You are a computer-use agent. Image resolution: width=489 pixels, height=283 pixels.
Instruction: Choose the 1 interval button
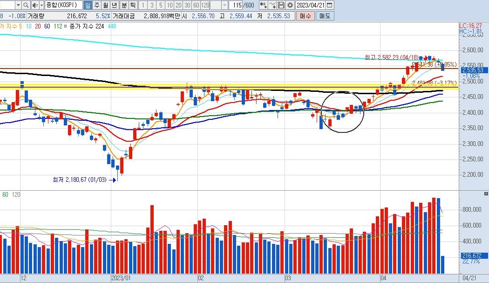click(x=143, y=5)
